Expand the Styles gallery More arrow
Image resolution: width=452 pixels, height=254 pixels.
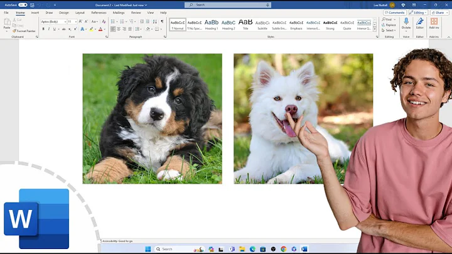pos(375,30)
